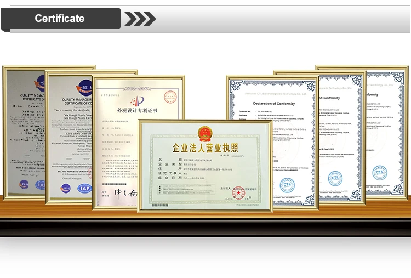Click the CTL stamp on middle conformity certificate
This screenshot has width=411, height=278.
point(335,179)
